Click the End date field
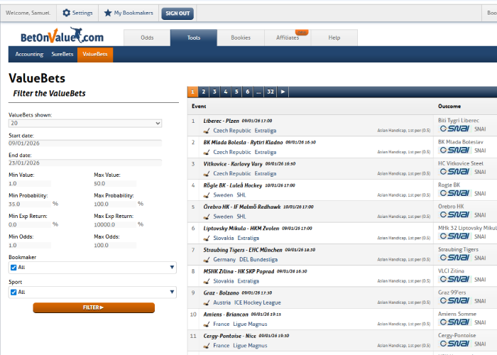This screenshot has height=355, width=497. (85, 163)
